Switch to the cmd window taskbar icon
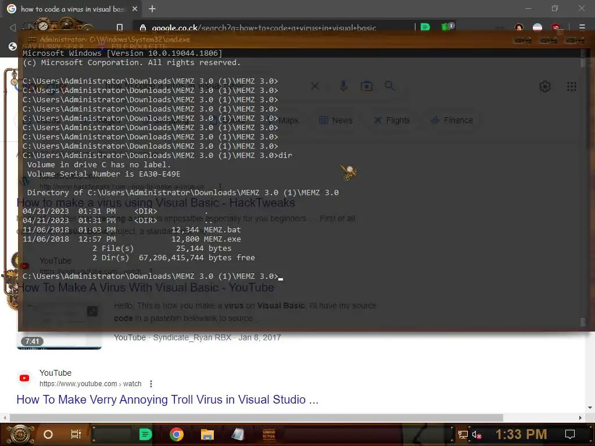The height and width of the screenshot is (446, 595). pos(269,434)
